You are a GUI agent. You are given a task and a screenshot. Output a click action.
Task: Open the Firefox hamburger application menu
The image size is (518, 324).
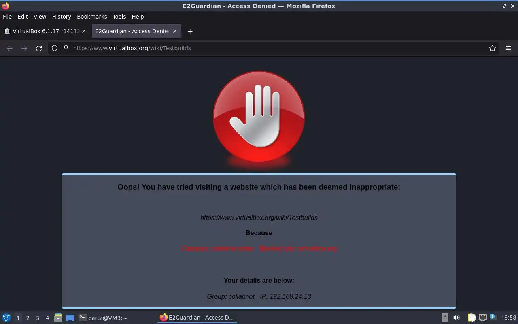tap(508, 48)
